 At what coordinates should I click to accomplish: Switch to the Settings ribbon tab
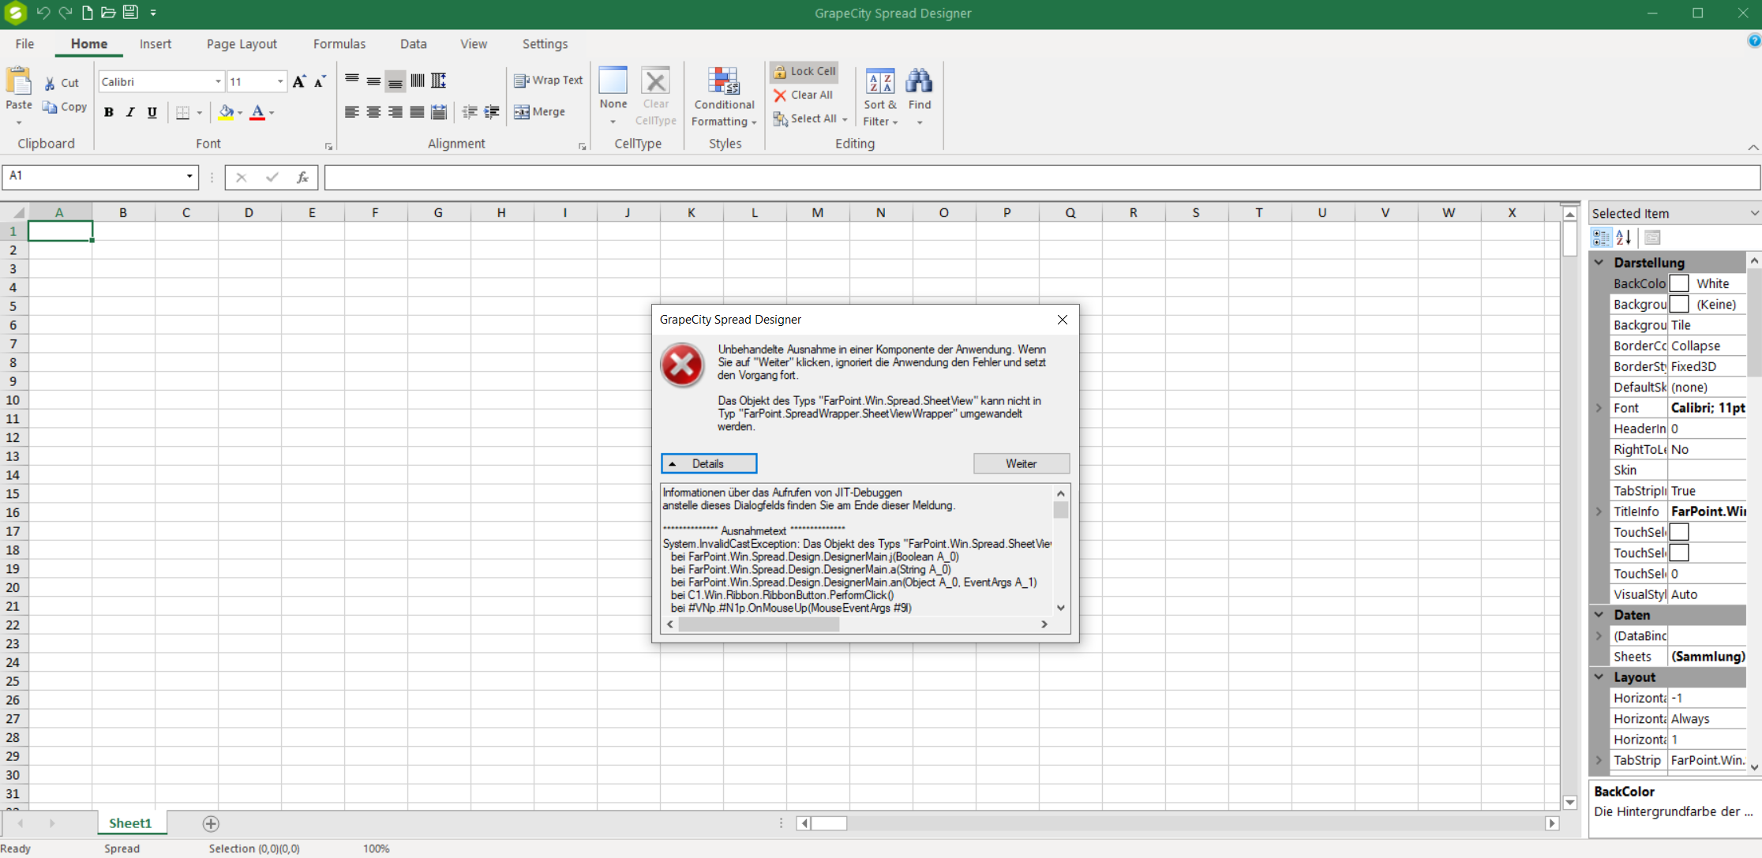pyautogui.click(x=545, y=44)
